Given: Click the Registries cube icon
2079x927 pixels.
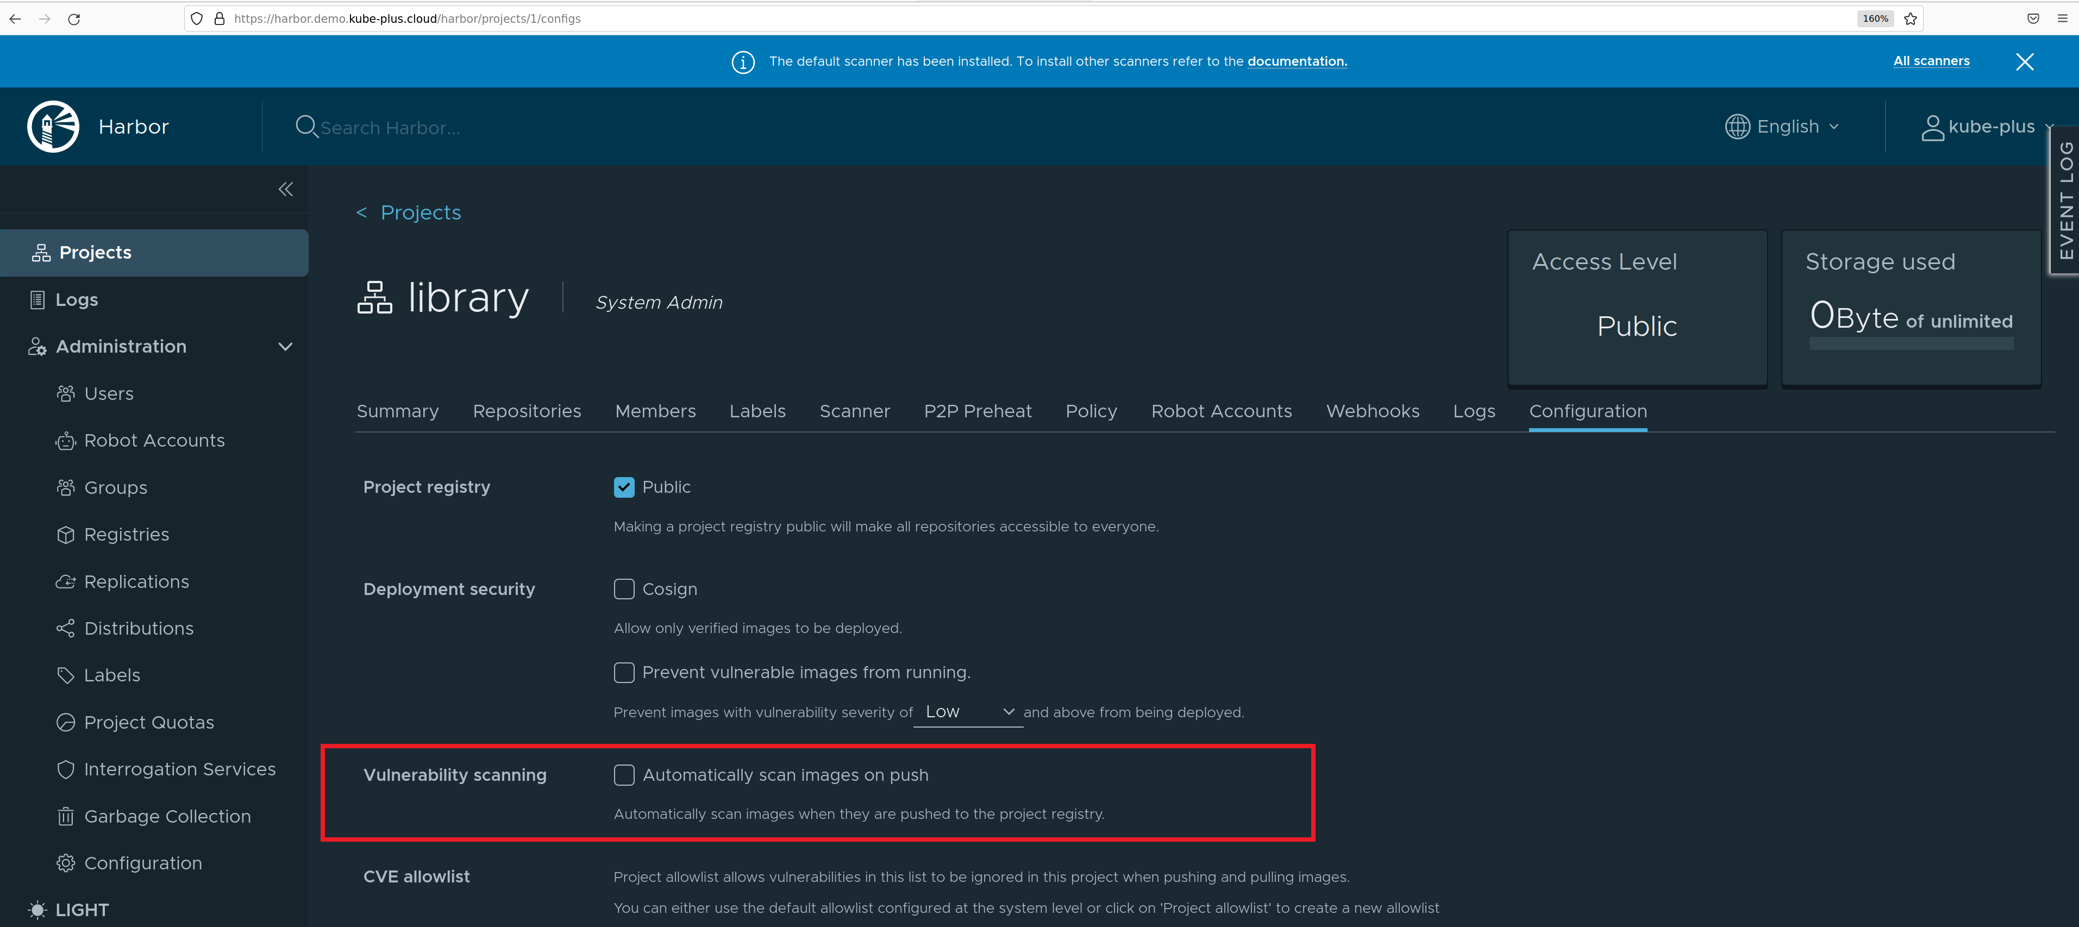Looking at the screenshot, I should click(65, 535).
